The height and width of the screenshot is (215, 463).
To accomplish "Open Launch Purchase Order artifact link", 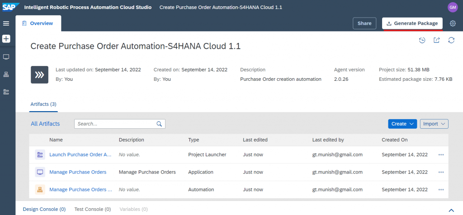I will (80, 154).
